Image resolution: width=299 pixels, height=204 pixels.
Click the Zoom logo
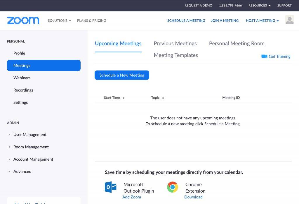tap(23, 20)
